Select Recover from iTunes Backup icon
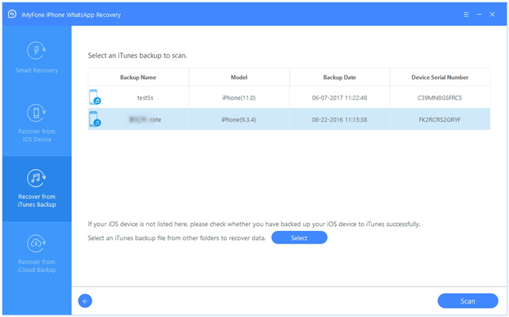The width and height of the screenshot is (509, 317). pyautogui.click(x=36, y=179)
